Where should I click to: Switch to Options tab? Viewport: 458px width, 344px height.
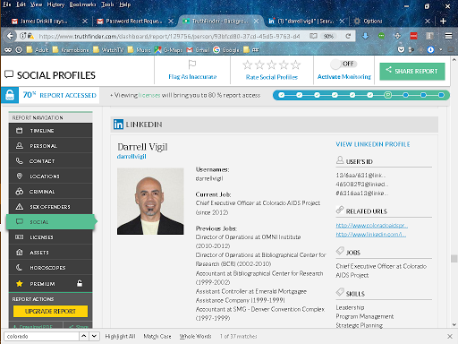[x=391, y=21]
